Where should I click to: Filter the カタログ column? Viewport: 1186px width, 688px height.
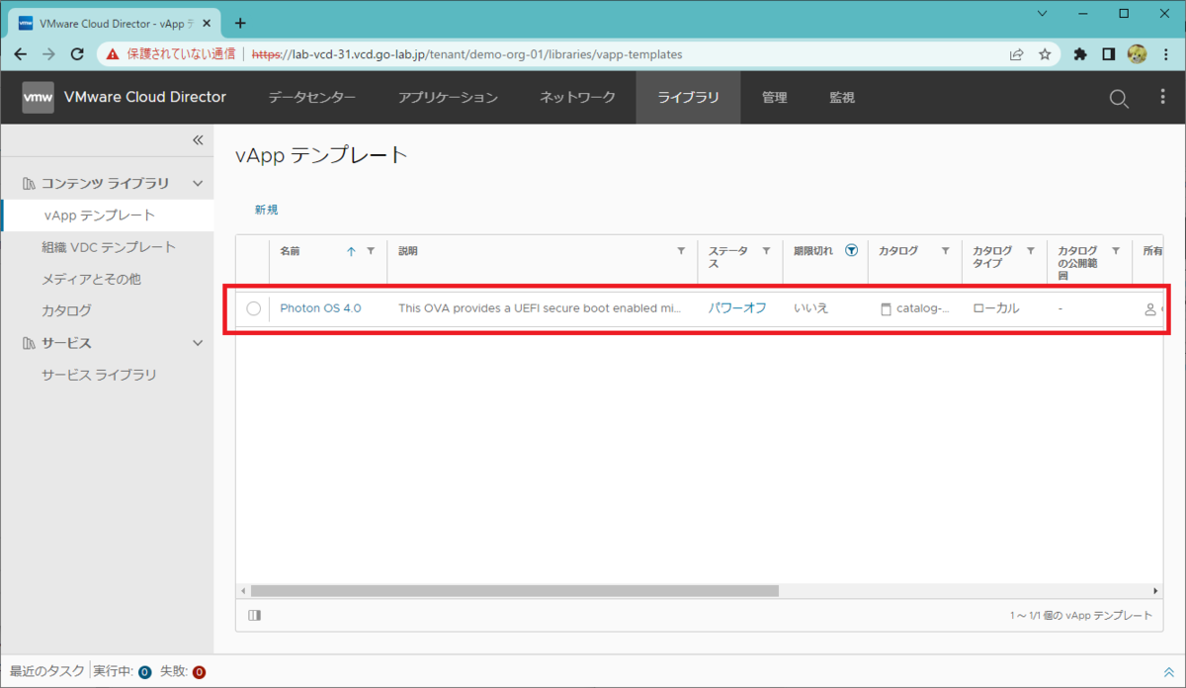coord(945,251)
